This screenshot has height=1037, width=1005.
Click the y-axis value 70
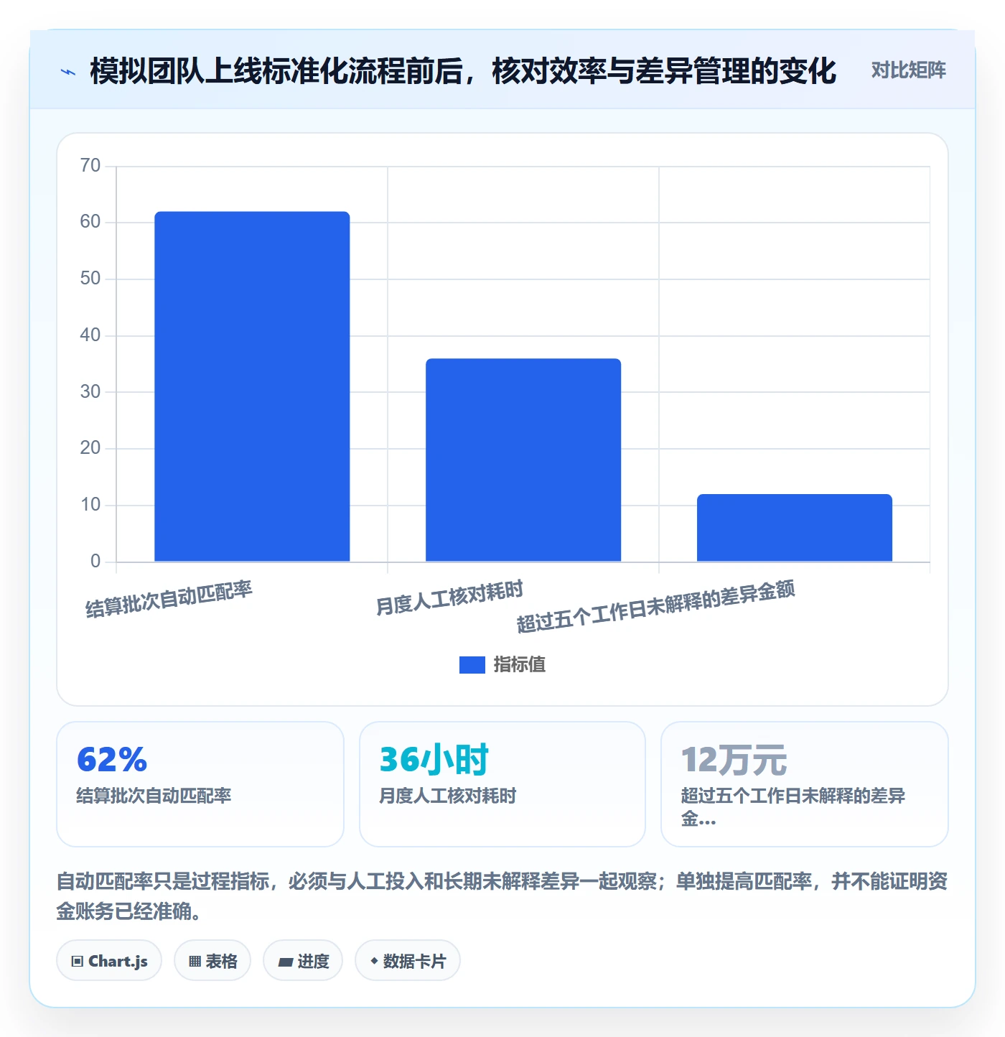(90, 166)
